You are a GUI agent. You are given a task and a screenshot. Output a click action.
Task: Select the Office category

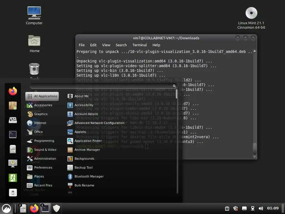point(35,132)
